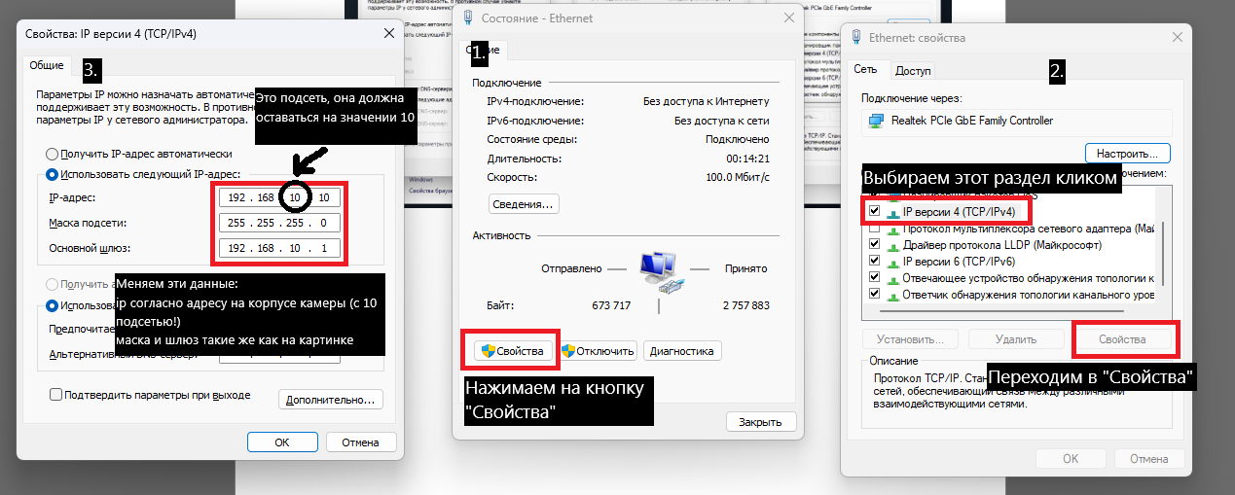Close the IPv4 properties dialog
The image size is (1235, 495).
coord(389,33)
